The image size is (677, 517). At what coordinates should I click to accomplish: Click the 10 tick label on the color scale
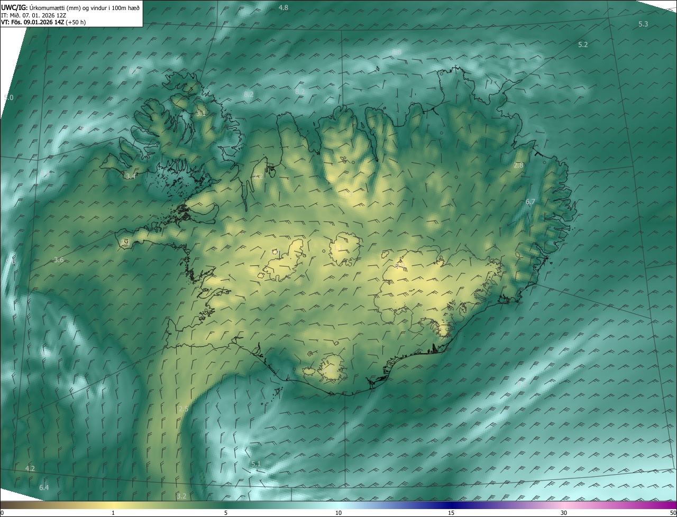338,513
